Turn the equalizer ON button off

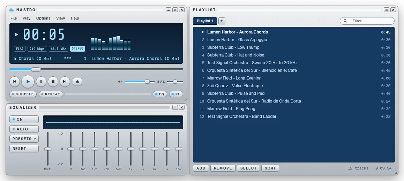click(24, 119)
